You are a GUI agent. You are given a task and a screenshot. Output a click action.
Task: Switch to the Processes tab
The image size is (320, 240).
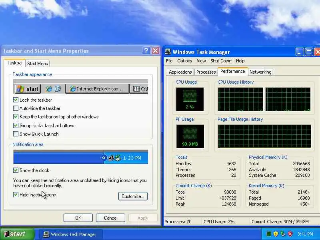(206, 72)
